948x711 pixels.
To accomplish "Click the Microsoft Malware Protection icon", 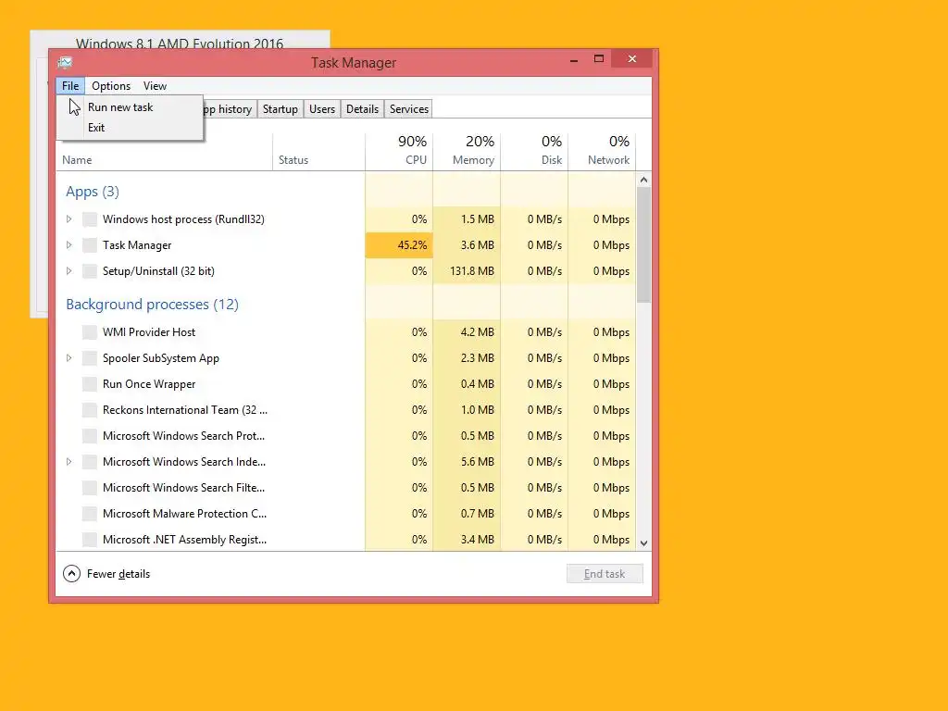I will 90,514.
